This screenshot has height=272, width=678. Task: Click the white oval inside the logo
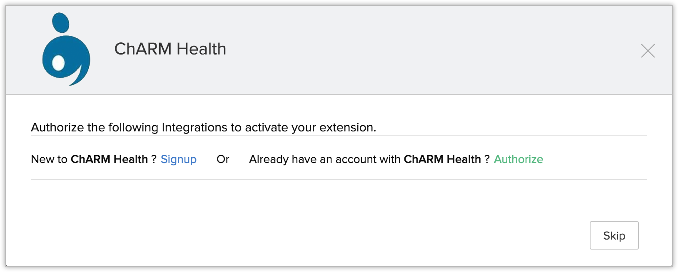click(x=58, y=63)
